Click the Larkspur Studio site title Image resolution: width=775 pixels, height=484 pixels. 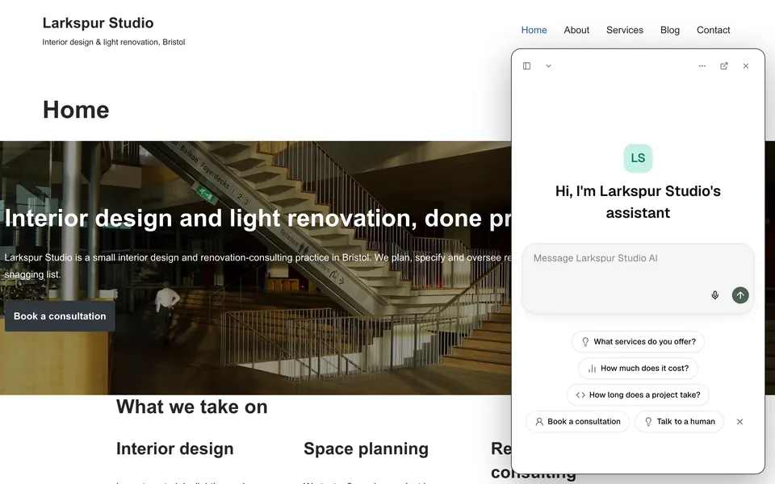pos(98,23)
